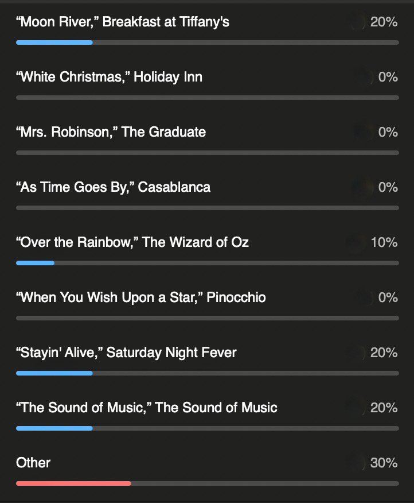Pick "The Sound of Music" poll option
Screen dimensions: 414x503
pyautogui.click(x=147, y=408)
